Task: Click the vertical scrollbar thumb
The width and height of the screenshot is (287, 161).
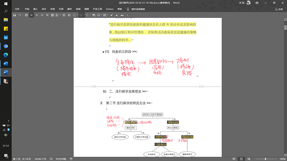Action: pos(285,27)
